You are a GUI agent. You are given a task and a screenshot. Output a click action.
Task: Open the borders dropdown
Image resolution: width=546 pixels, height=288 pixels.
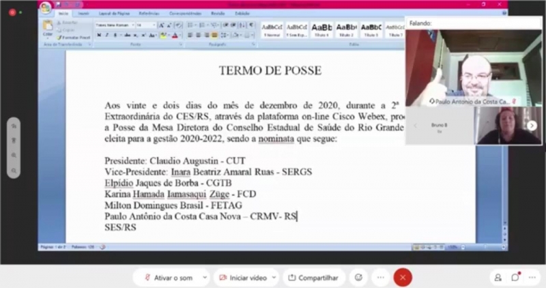point(248,35)
